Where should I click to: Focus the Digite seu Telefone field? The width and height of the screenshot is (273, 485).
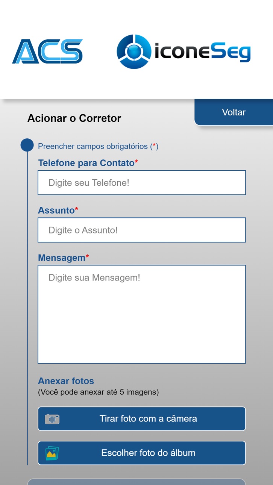[x=142, y=183]
